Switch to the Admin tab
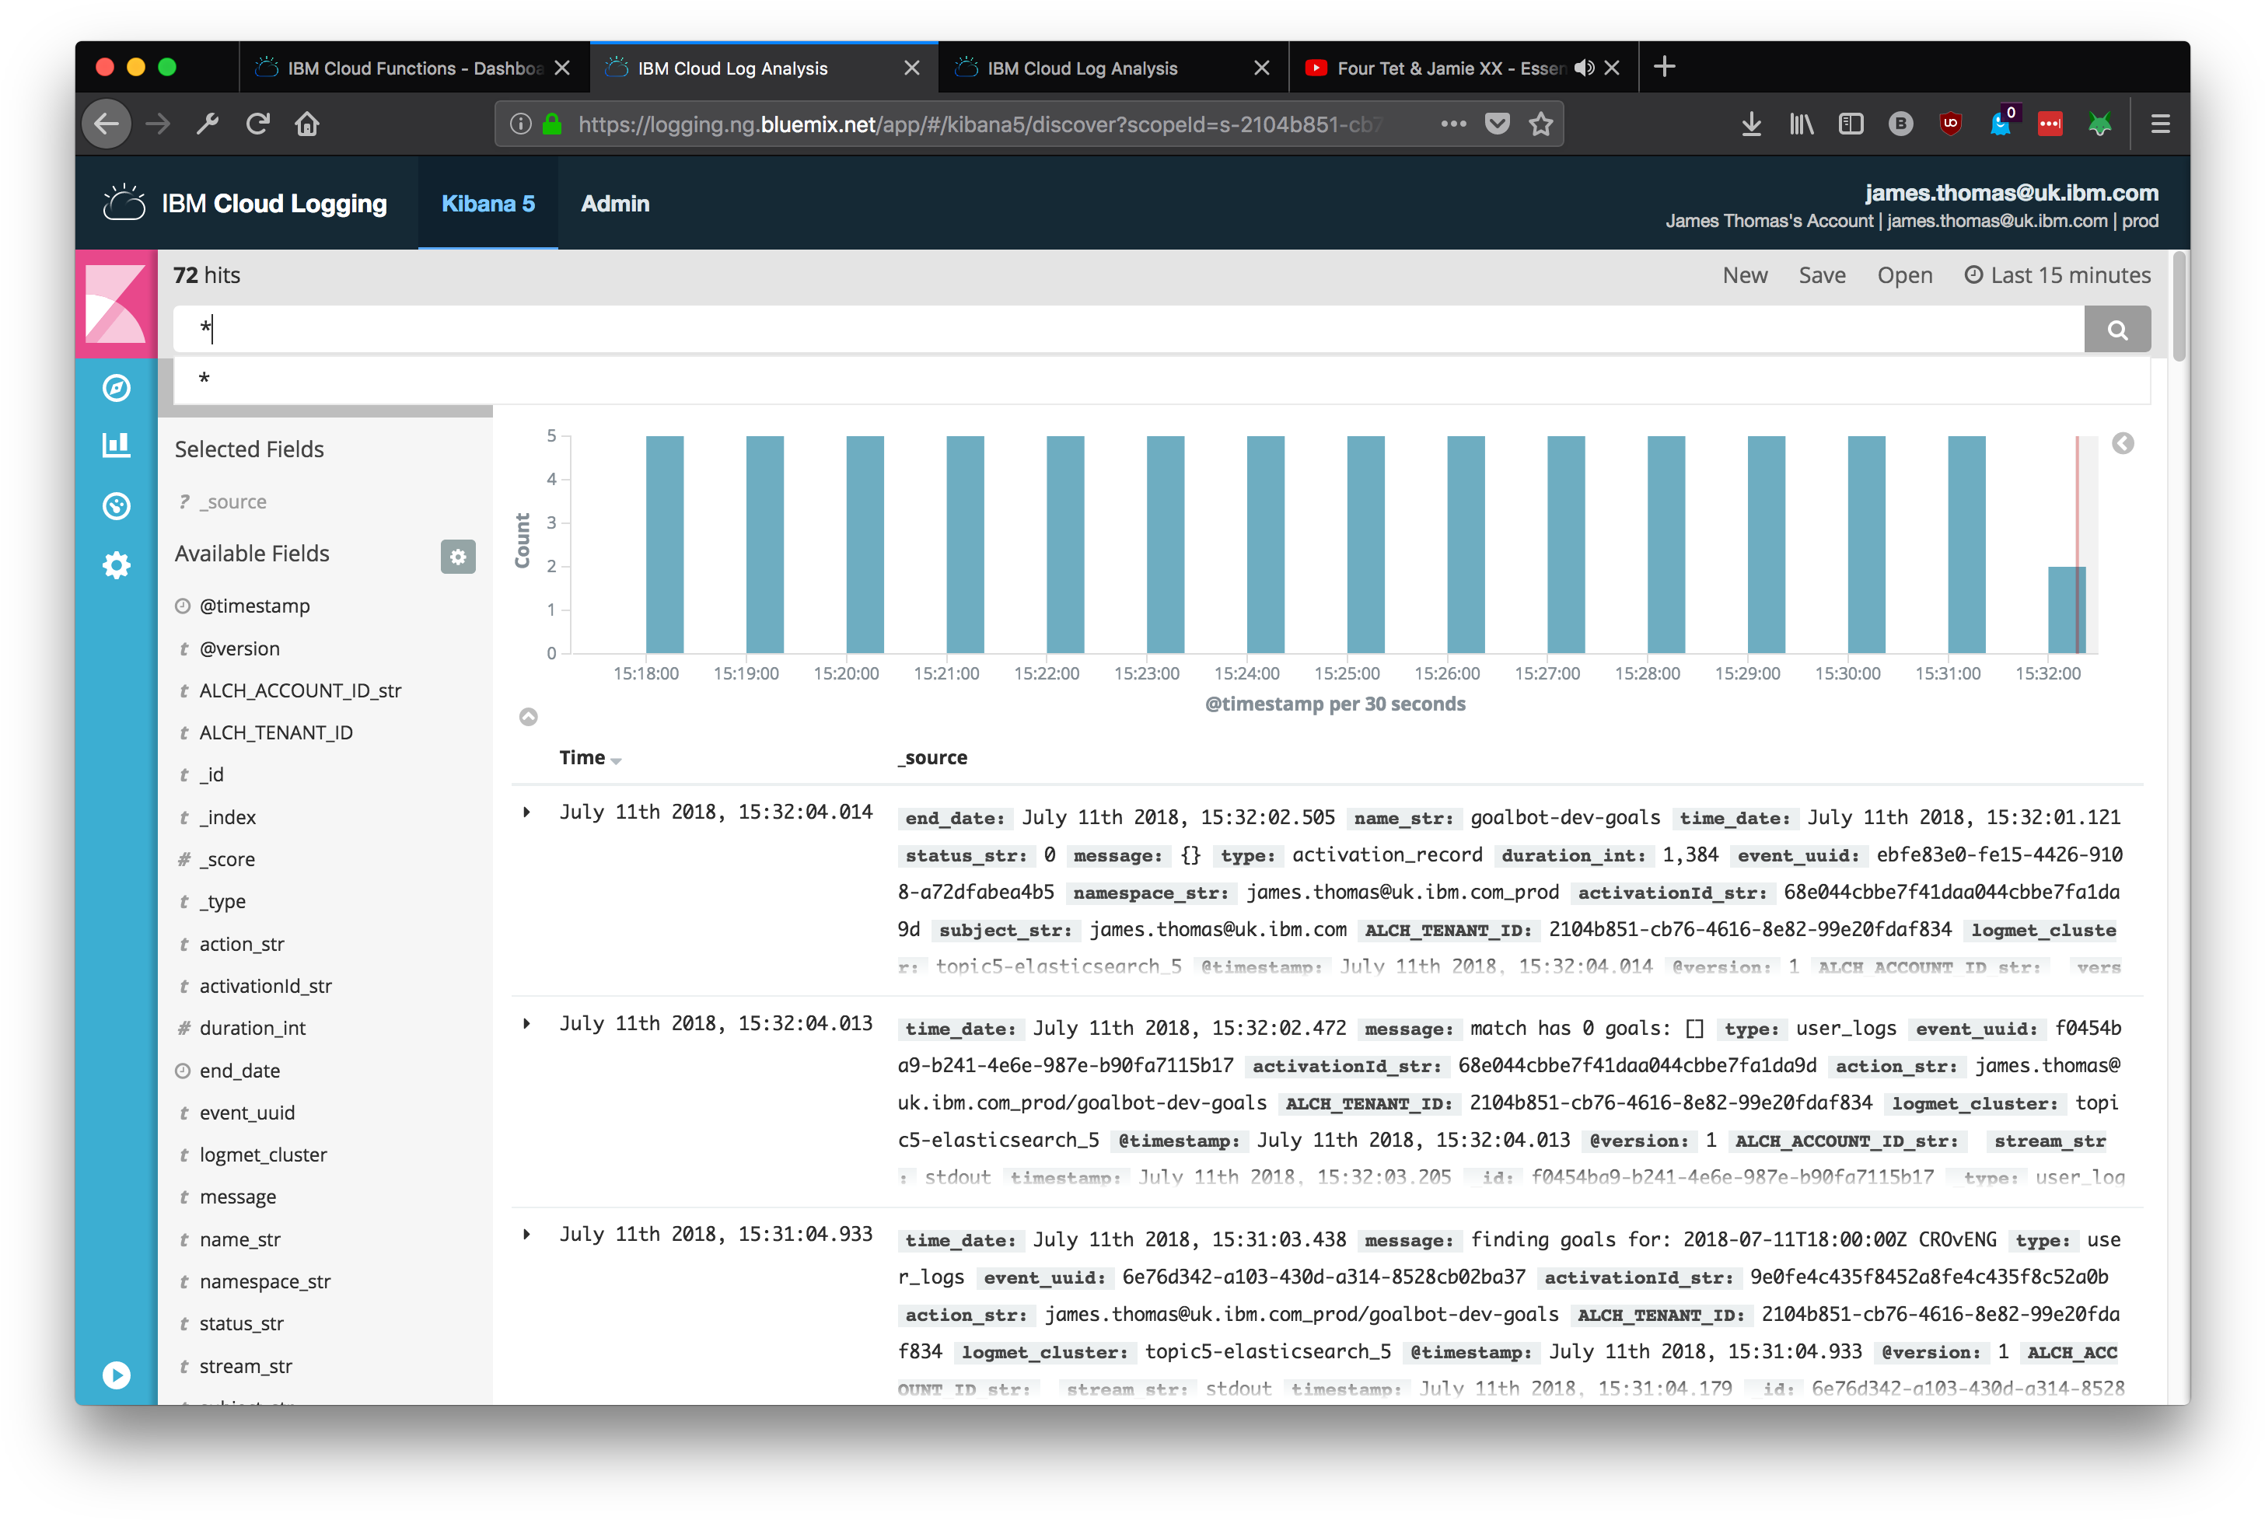Screen dimensions: 2265x1520 (616, 204)
